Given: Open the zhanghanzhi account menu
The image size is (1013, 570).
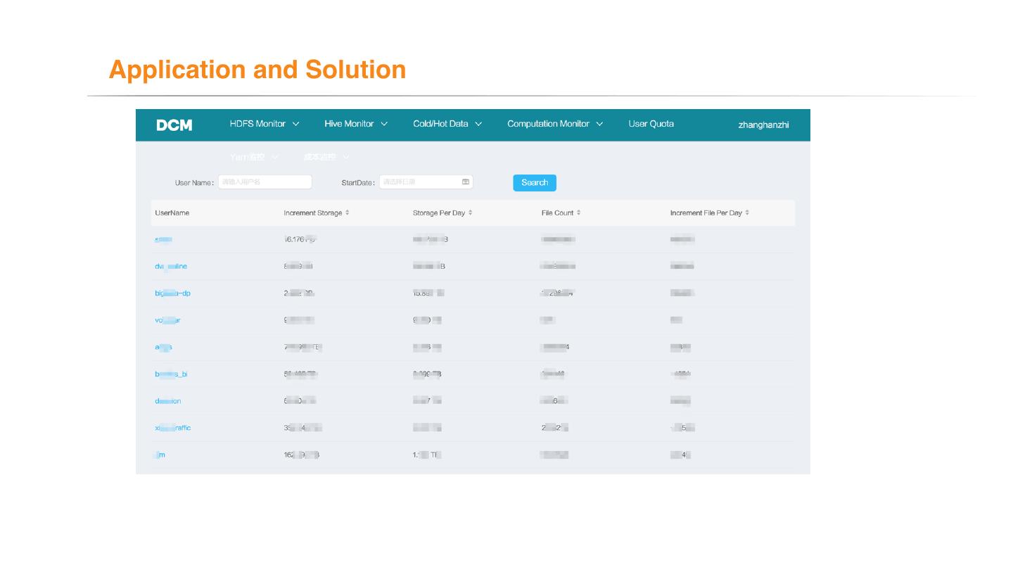Looking at the screenshot, I should [x=763, y=125].
